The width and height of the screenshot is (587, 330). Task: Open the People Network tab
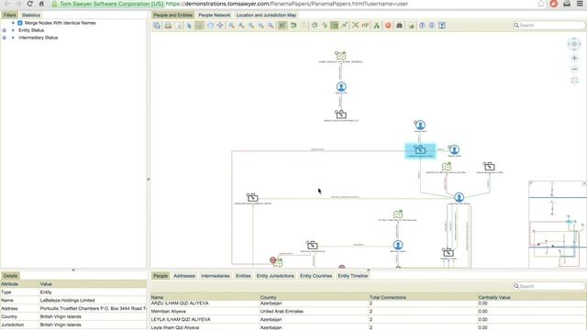tap(214, 15)
